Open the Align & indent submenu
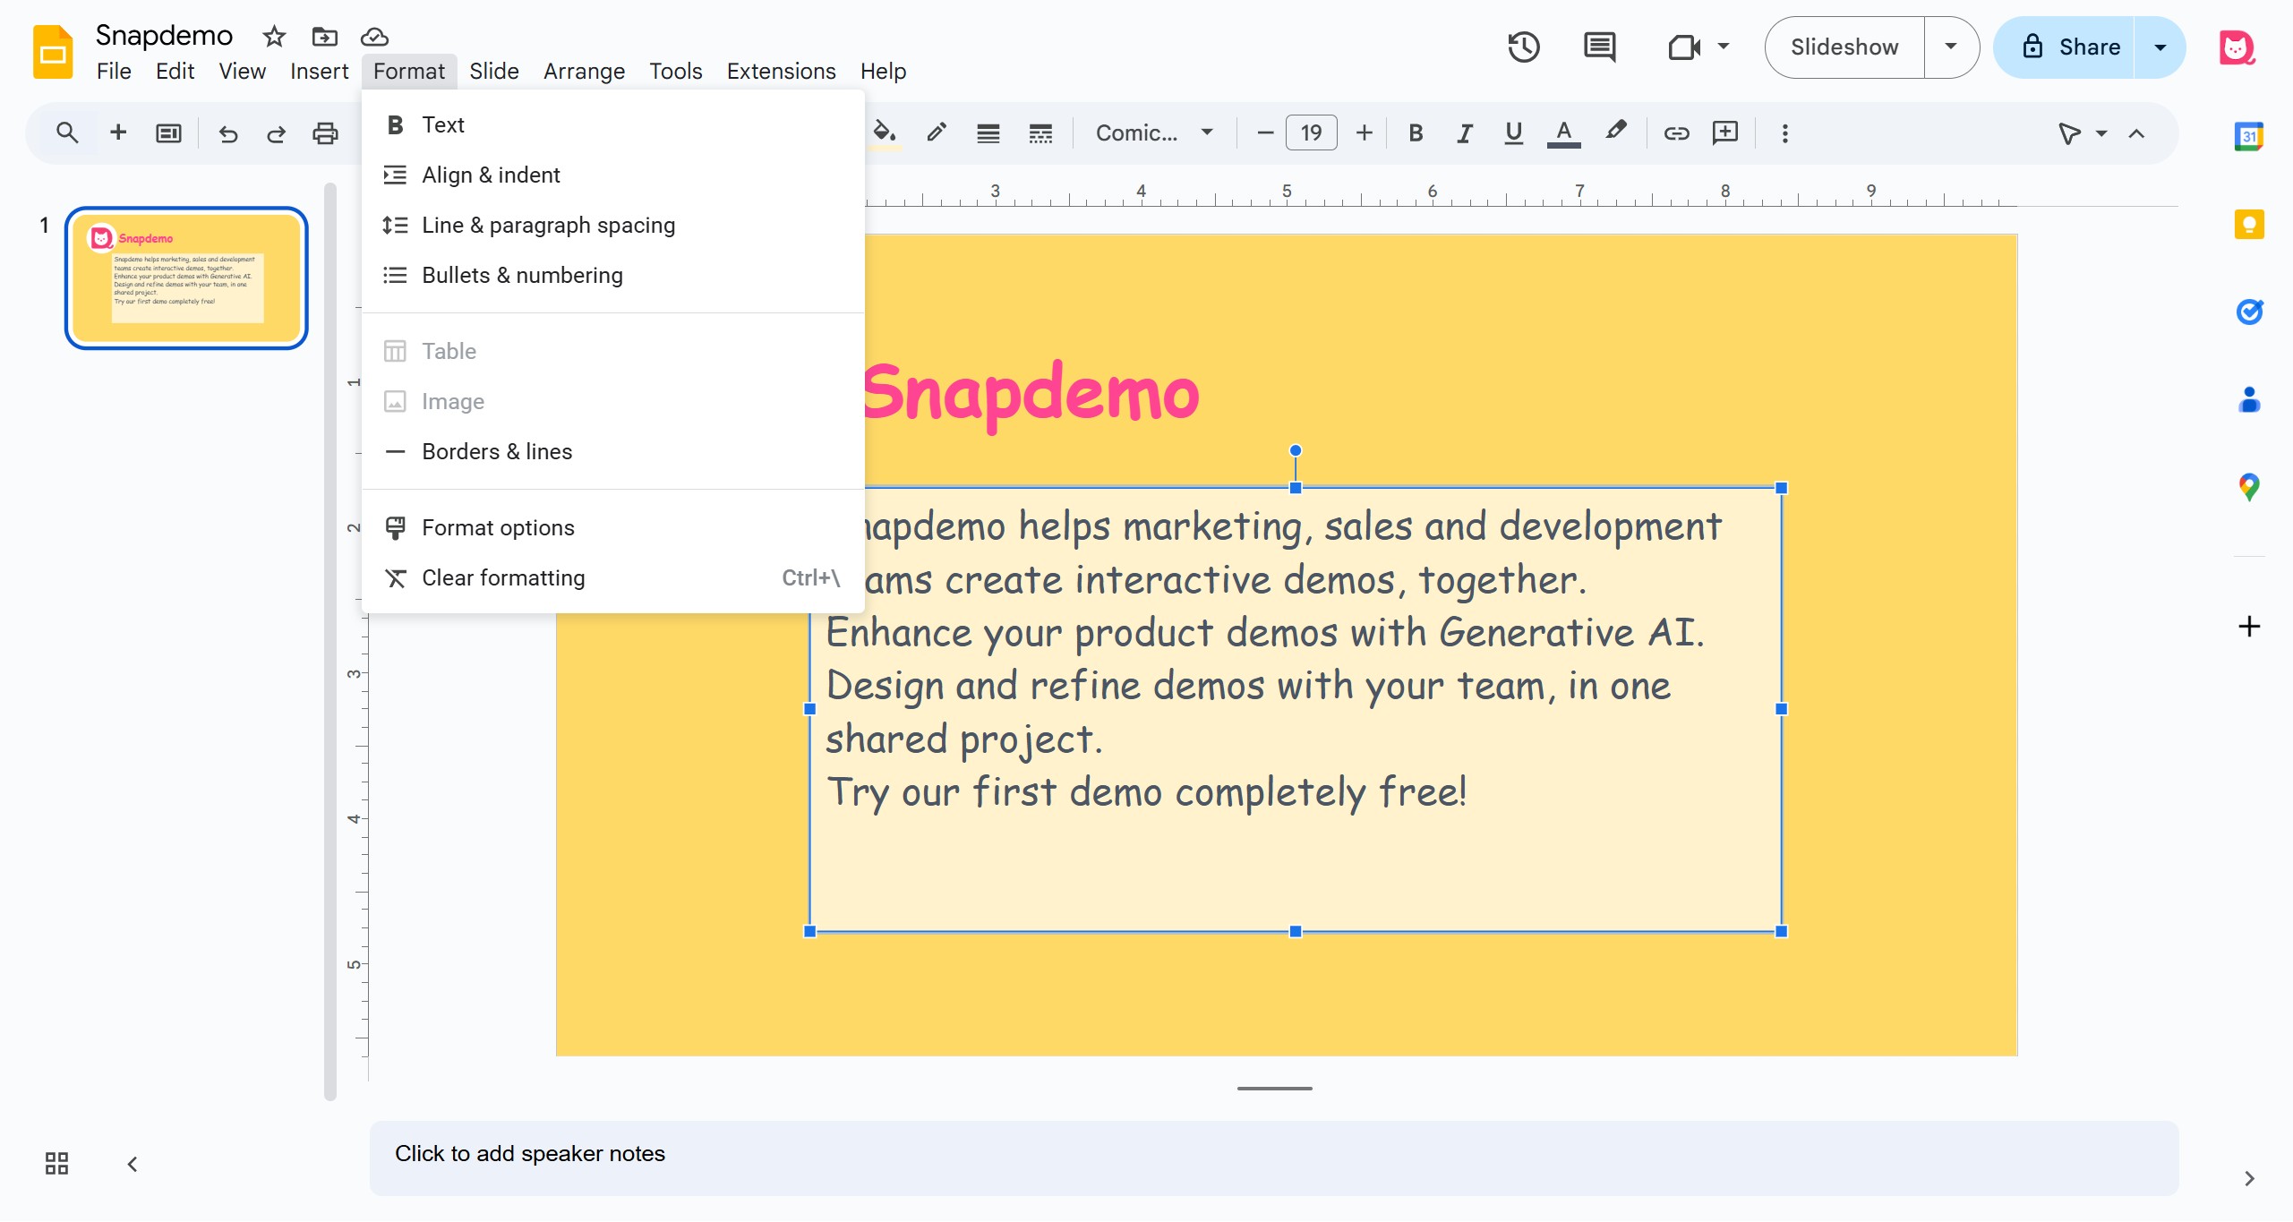 click(612, 175)
